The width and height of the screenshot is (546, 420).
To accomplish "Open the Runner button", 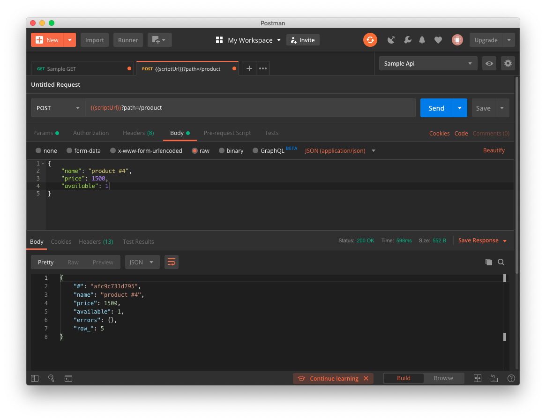I will point(128,40).
